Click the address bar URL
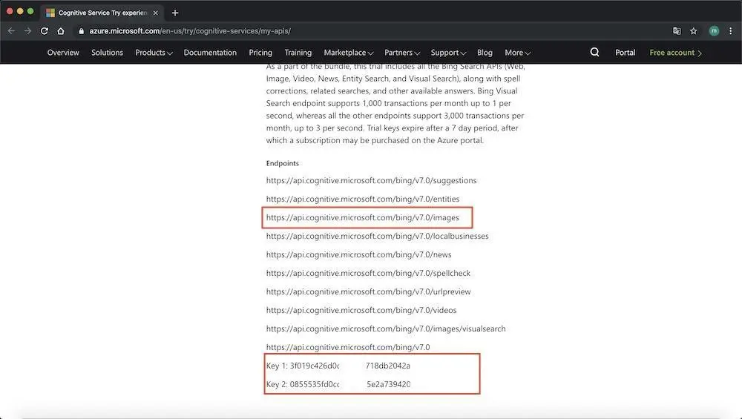Screen dimensions: 742x419 [190, 30]
